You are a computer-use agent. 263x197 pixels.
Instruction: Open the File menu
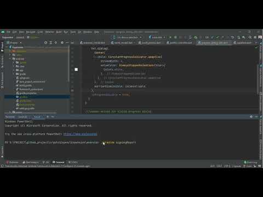[x=8, y=32]
